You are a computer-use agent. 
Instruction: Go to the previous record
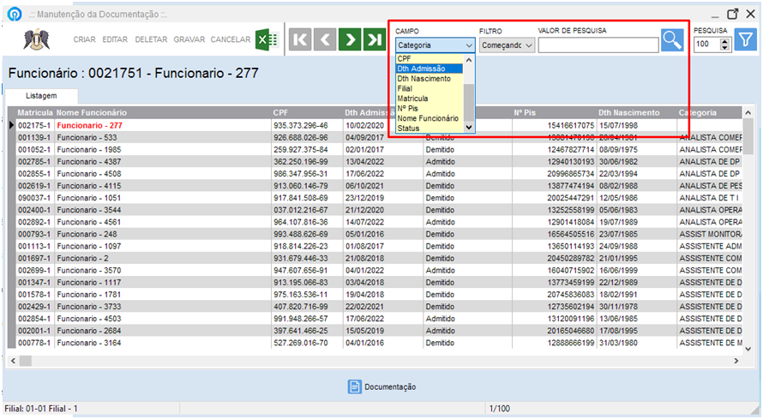click(325, 39)
